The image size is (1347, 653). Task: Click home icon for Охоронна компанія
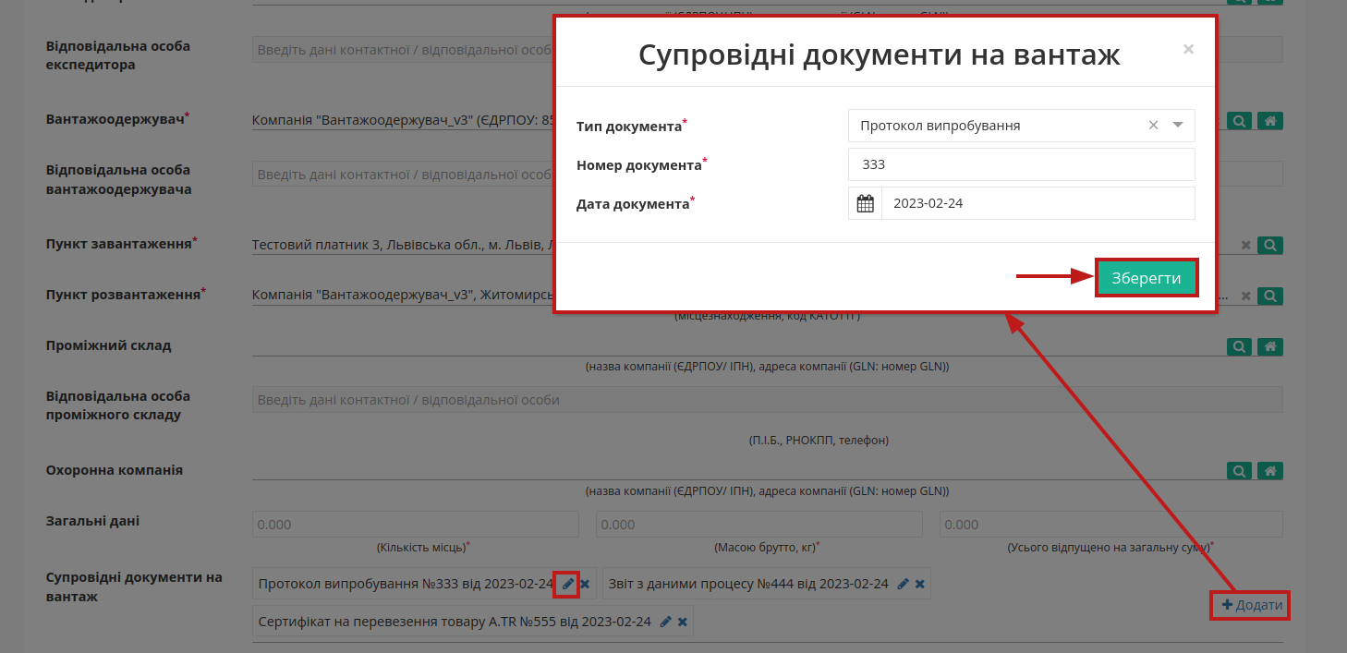pos(1270,471)
